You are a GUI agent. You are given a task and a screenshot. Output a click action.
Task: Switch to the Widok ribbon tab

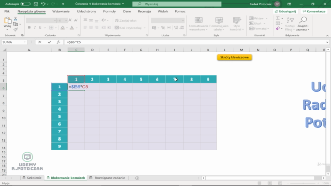(163, 11)
